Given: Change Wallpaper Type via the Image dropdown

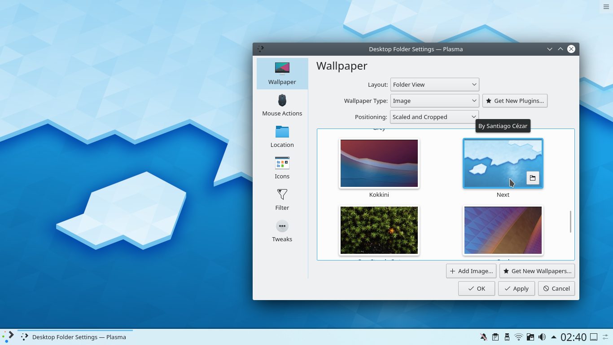Looking at the screenshot, I should point(434,101).
